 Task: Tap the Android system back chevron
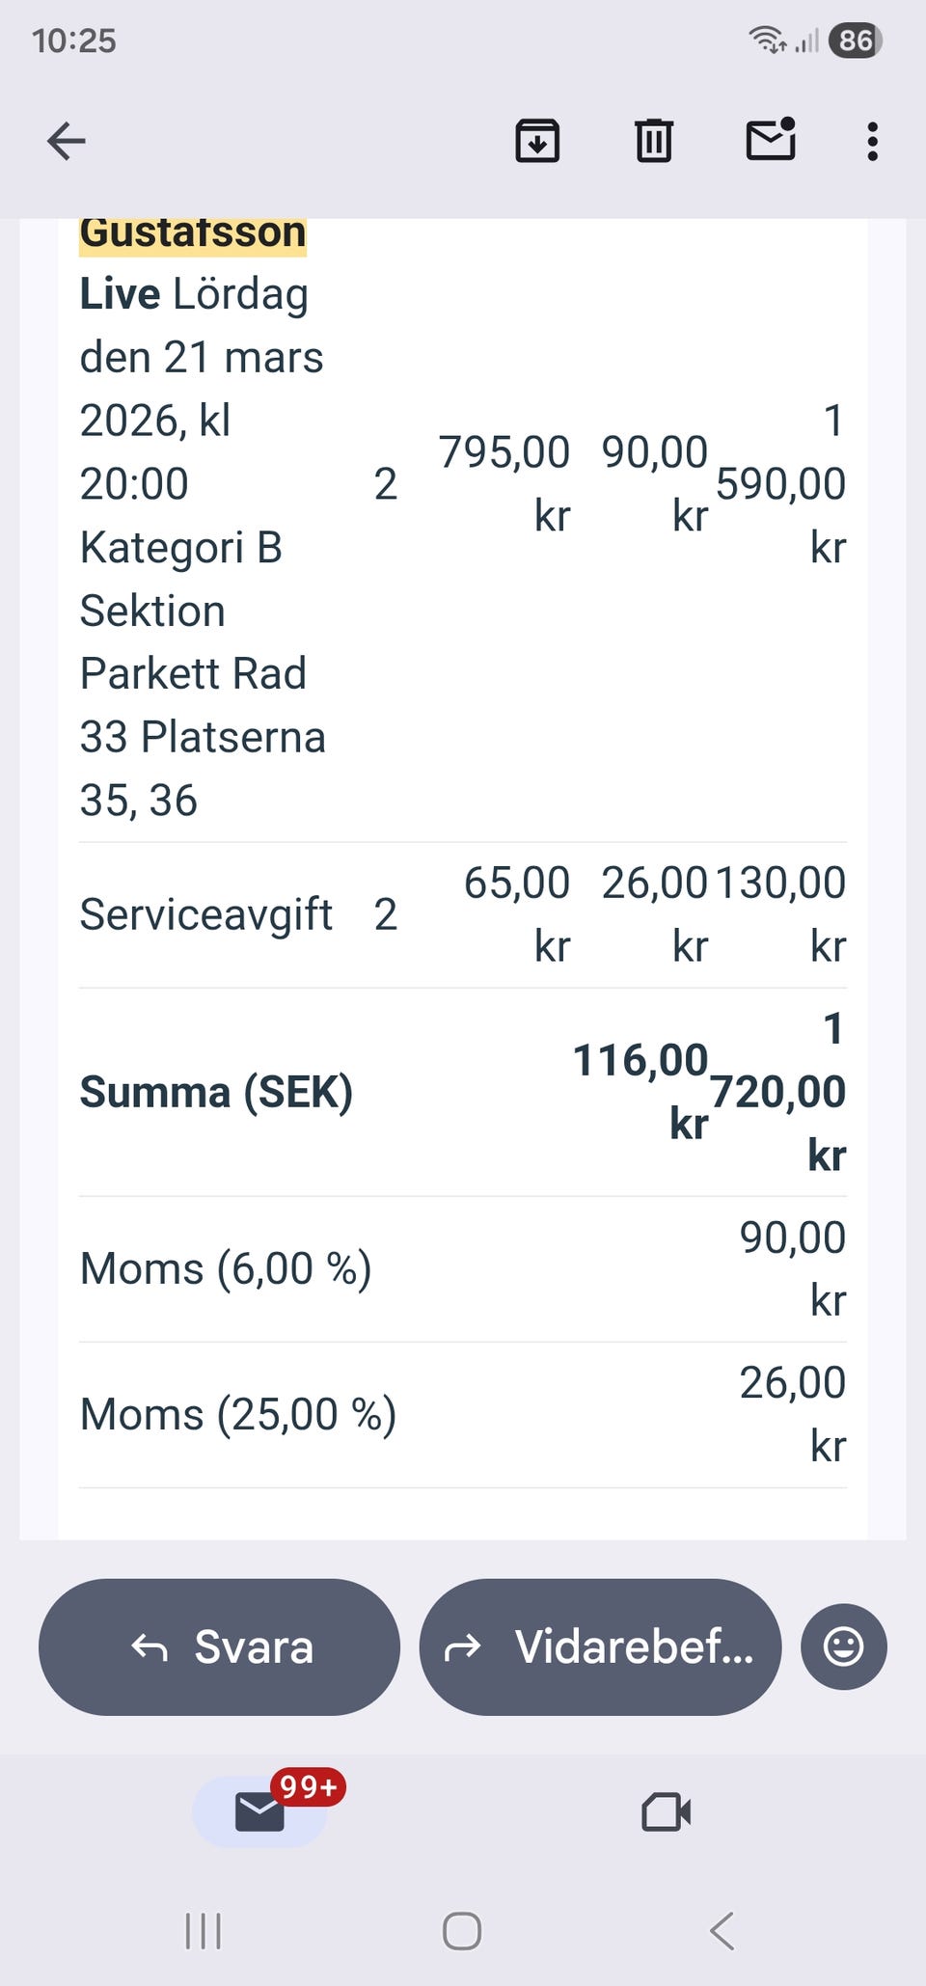click(x=722, y=1931)
